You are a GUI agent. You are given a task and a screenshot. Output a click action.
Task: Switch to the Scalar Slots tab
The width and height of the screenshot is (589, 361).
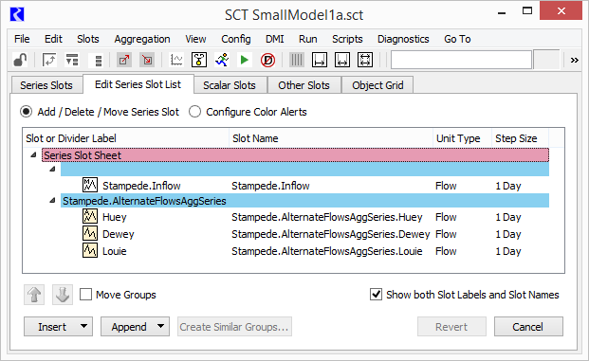tap(230, 85)
